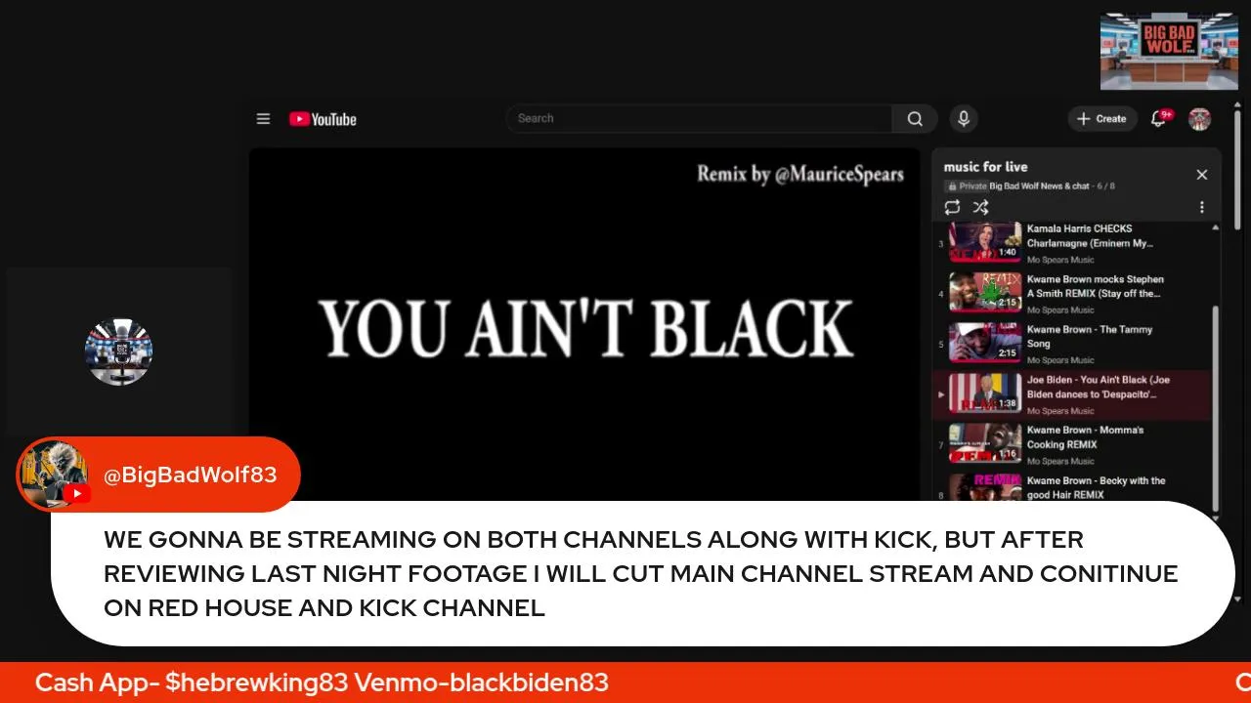Click Momma's Cooking REMIX thumbnail
The height and width of the screenshot is (703, 1251).
(985, 444)
